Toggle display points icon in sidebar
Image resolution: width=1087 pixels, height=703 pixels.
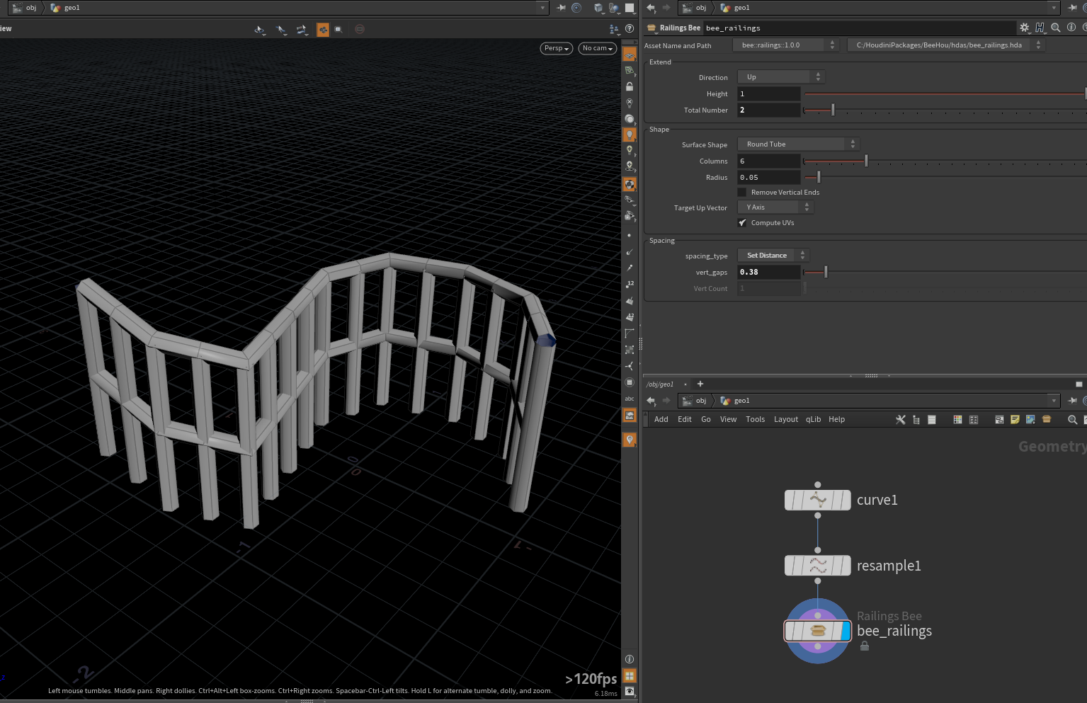tap(630, 235)
